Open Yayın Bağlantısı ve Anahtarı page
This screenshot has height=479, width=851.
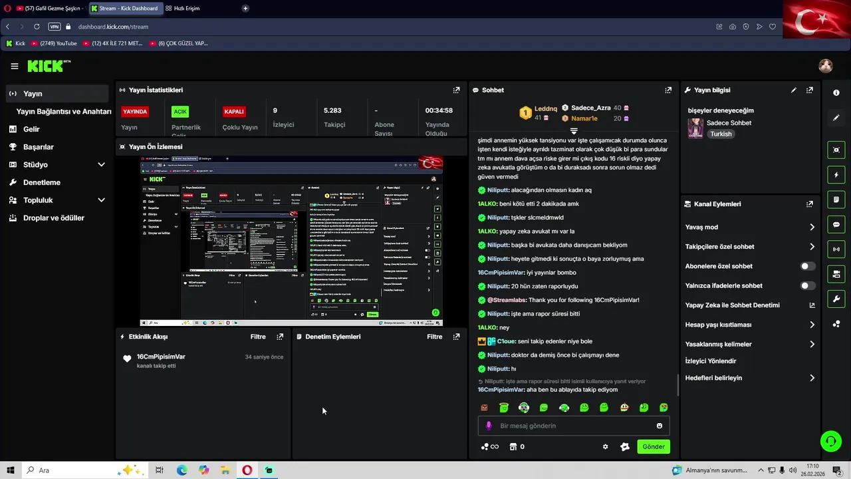(64, 112)
